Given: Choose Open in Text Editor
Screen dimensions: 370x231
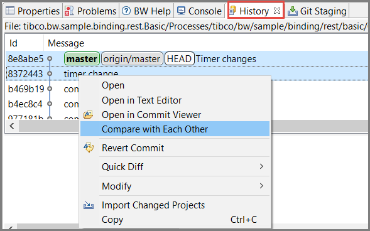Looking at the screenshot, I should pos(175,100).
